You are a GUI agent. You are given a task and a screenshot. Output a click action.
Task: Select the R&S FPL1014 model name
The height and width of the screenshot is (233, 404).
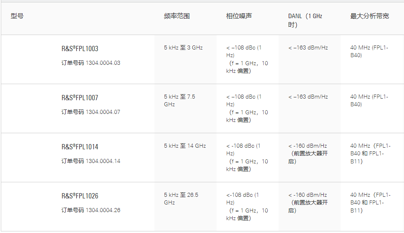coord(80,147)
